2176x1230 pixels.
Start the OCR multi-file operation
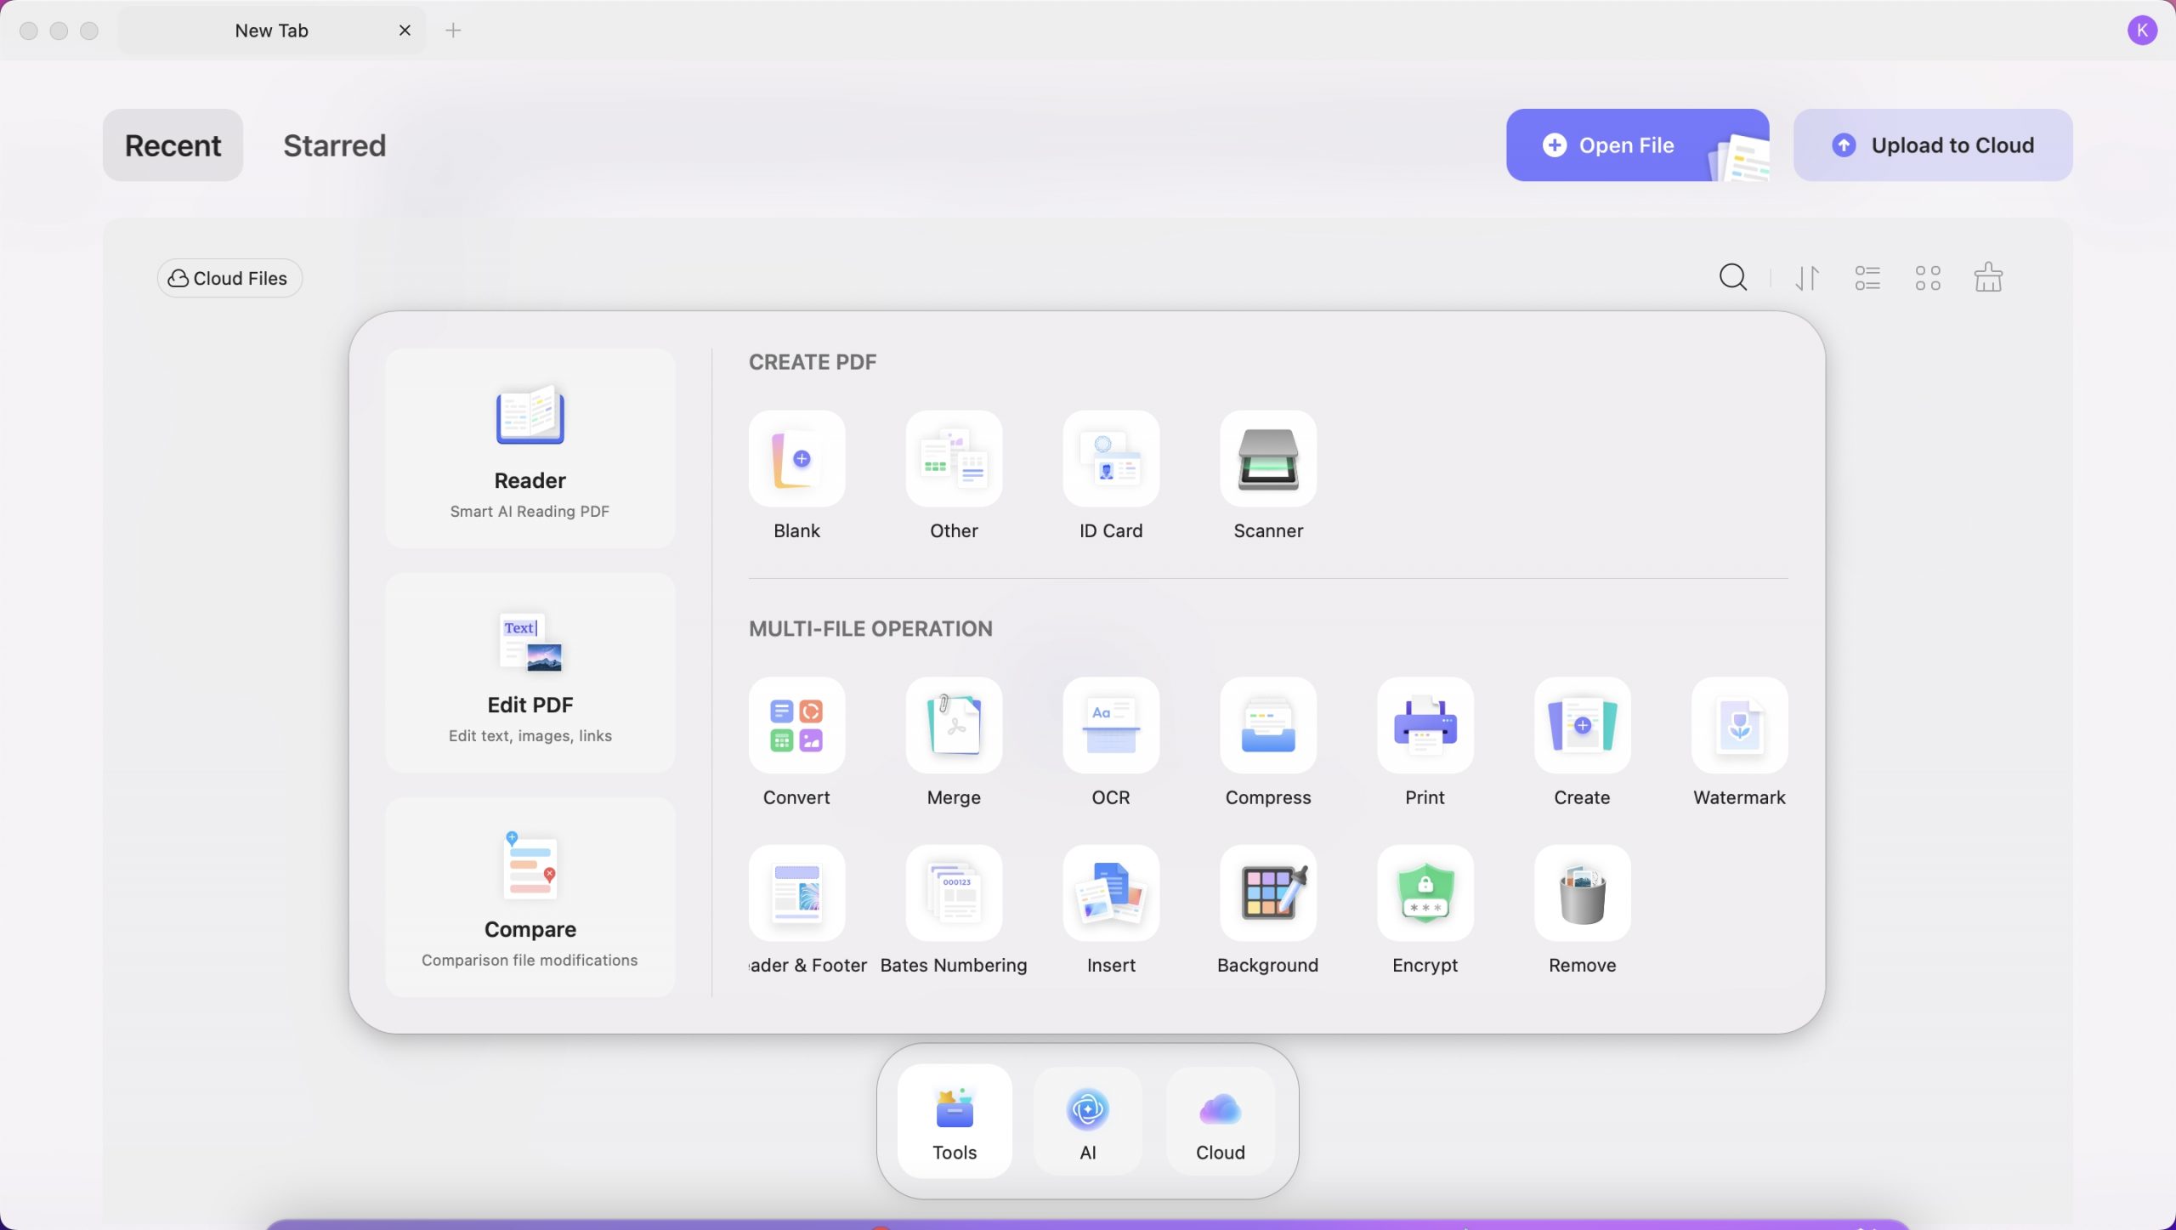click(x=1111, y=725)
